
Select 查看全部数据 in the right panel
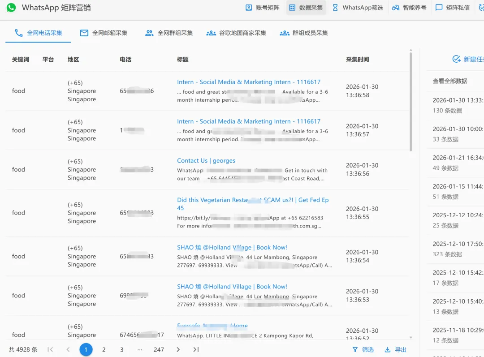[450, 81]
